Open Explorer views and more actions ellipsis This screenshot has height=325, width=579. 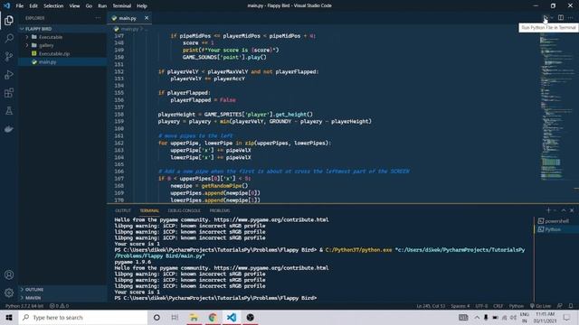[98, 18]
